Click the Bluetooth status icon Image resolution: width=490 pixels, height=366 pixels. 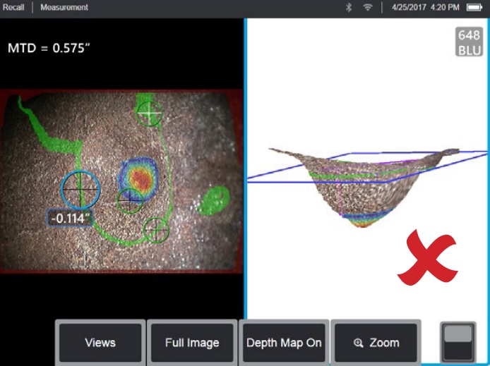click(349, 7)
